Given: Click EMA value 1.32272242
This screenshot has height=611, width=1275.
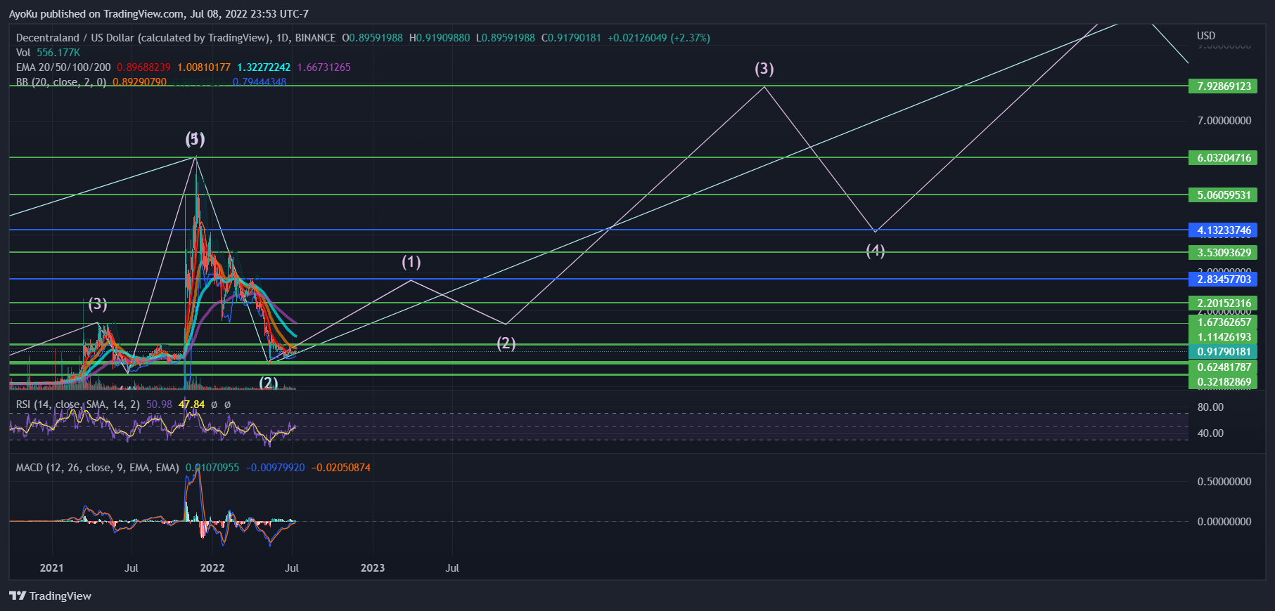Looking at the screenshot, I should tap(264, 67).
